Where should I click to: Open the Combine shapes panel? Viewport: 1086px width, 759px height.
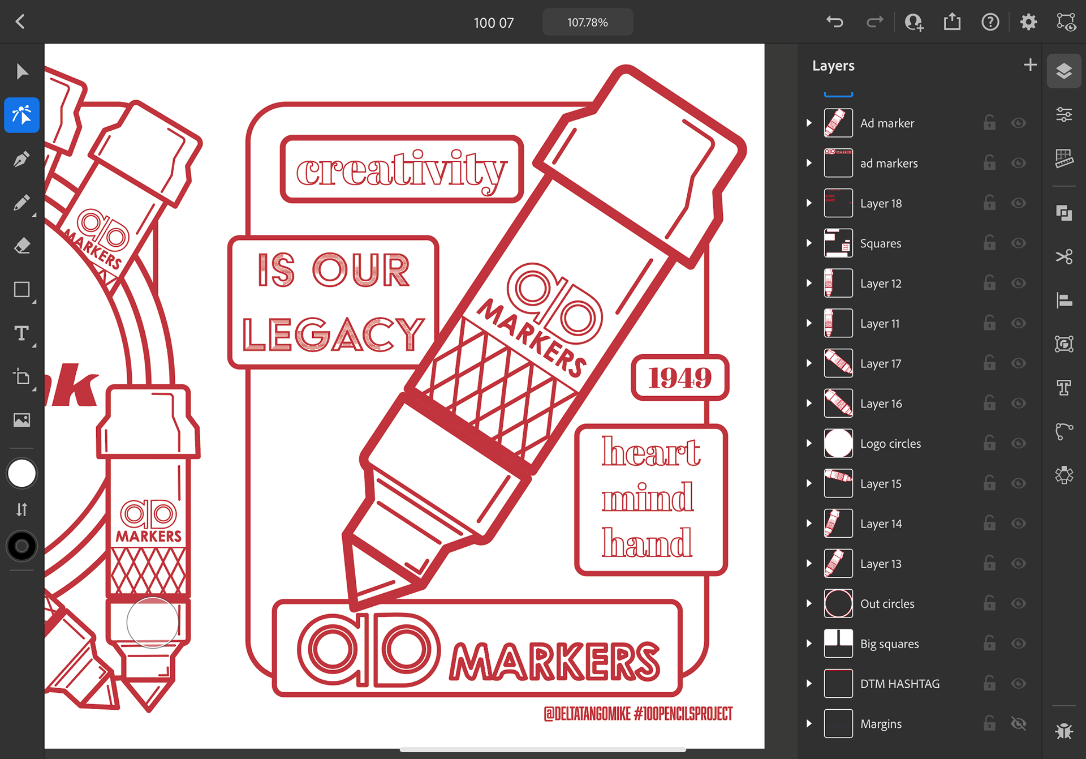pyautogui.click(x=1064, y=213)
